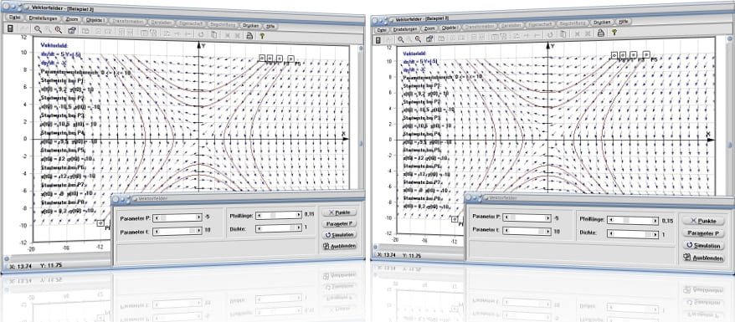This screenshot has width=735, height=322.
Task: Click the printer icon in left window toolbar
Action: 249,35
